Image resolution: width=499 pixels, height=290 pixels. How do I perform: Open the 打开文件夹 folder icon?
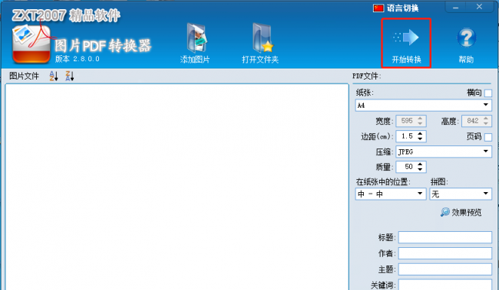pos(263,38)
